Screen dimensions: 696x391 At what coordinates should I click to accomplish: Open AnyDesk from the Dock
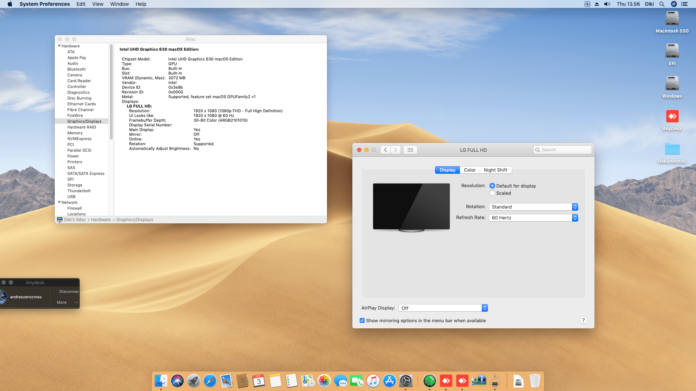[x=446, y=381]
